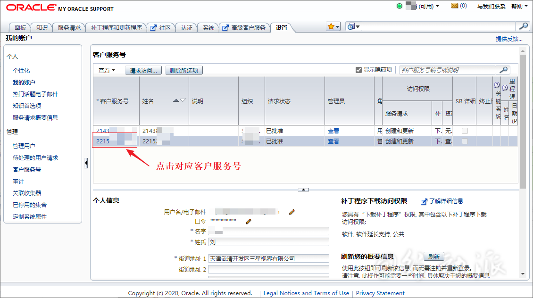Click customer service number 2215 link
The width and height of the screenshot is (533, 298).
pos(103,141)
